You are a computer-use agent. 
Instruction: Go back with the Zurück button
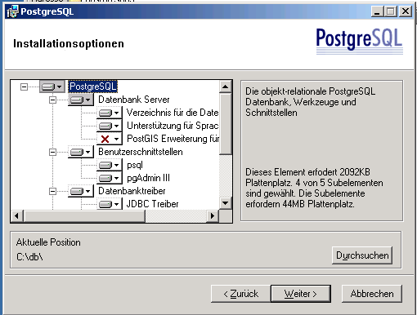coord(241,294)
